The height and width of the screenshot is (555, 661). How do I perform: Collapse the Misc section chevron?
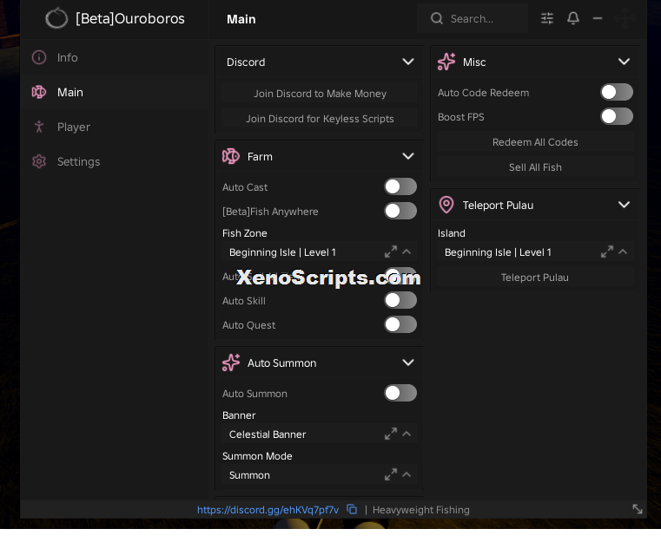(624, 62)
